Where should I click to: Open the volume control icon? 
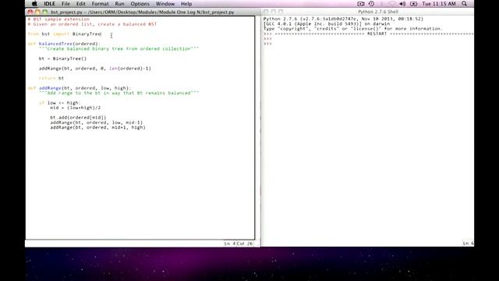(x=402, y=4)
